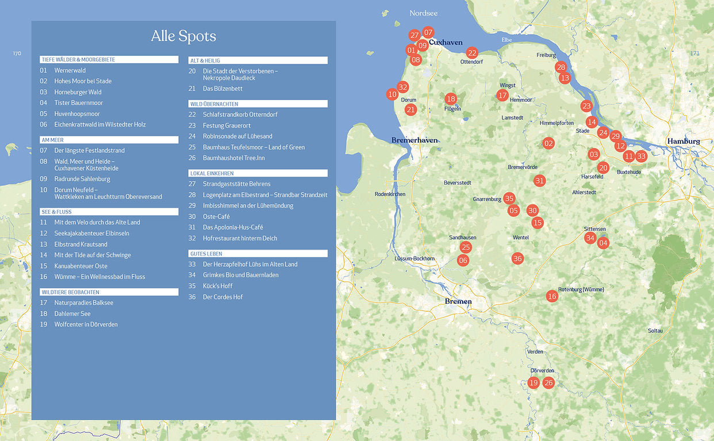Click marker 25 near Sandhausen
This screenshot has height=441, width=714.
[465, 247]
